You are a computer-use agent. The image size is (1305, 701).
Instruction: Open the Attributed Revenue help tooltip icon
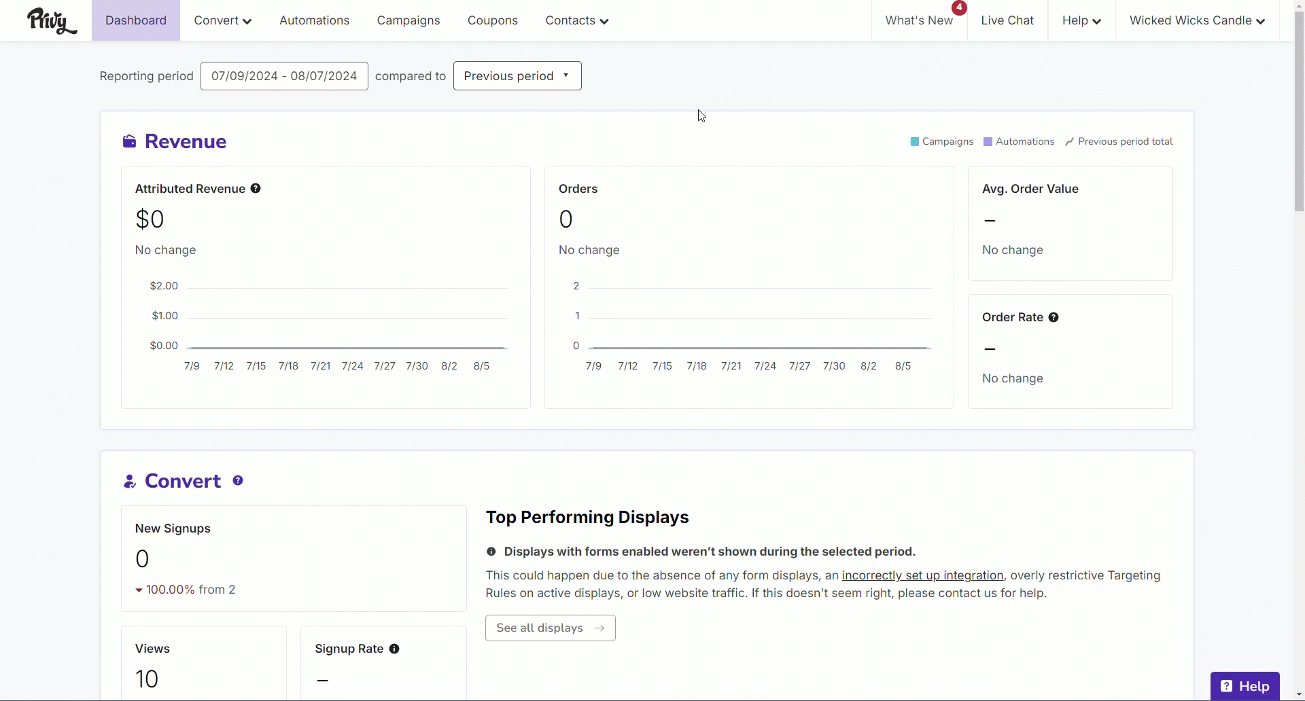[x=256, y=188]
